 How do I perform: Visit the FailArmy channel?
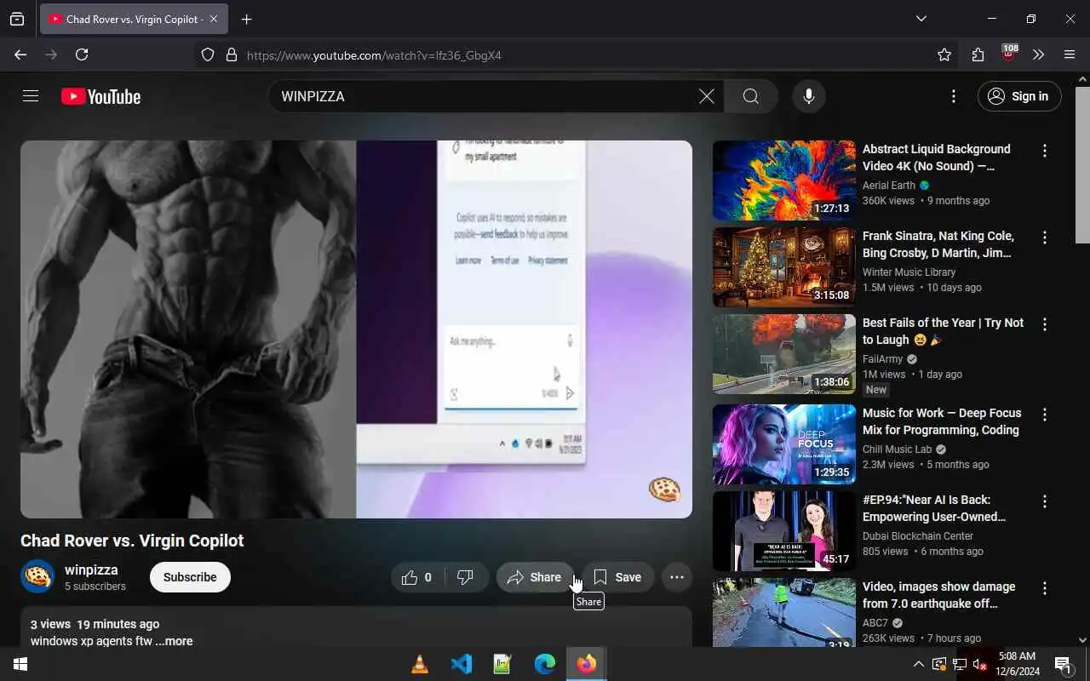click(x=882, y=358)
